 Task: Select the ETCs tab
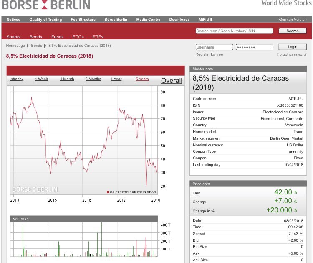click(78, 37)
